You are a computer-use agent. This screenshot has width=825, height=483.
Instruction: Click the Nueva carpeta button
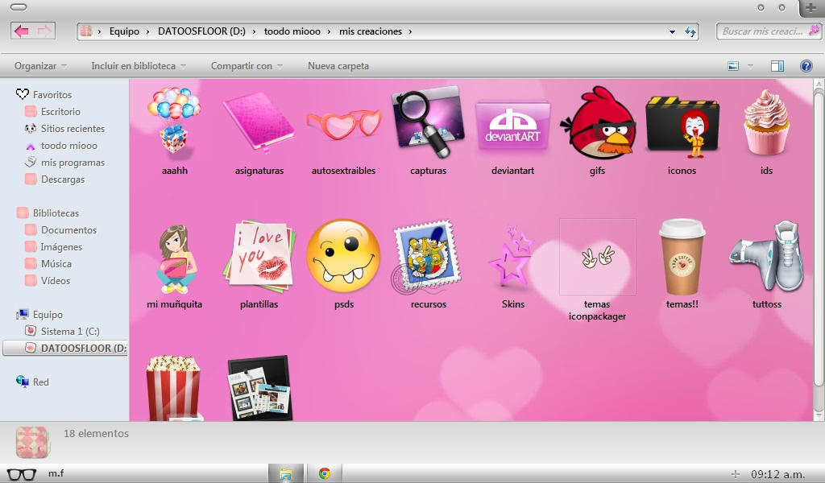tap(338, 66)
